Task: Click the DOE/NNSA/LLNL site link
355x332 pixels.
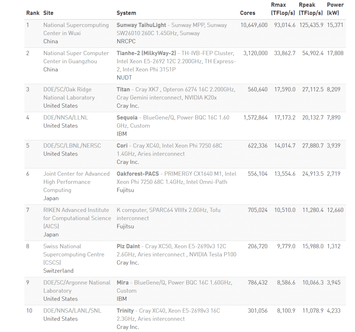Action: click(66, 117)
